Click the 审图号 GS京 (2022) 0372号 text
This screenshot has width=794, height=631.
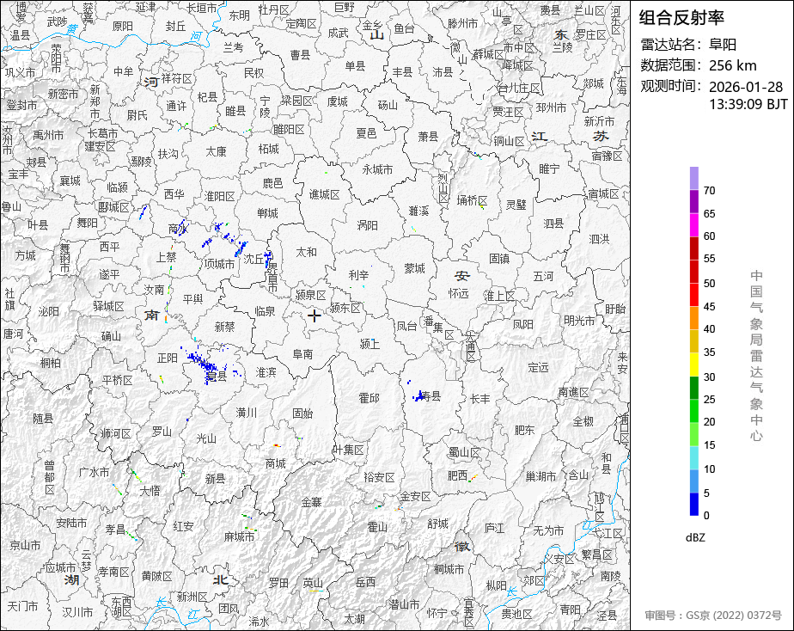click(x=713, y=616)
